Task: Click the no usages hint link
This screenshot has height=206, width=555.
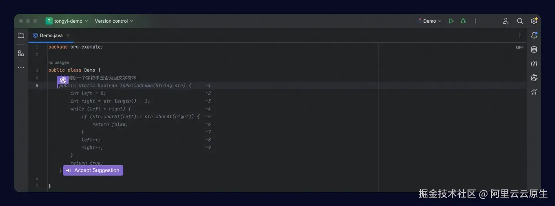Action: click(59, 62)
